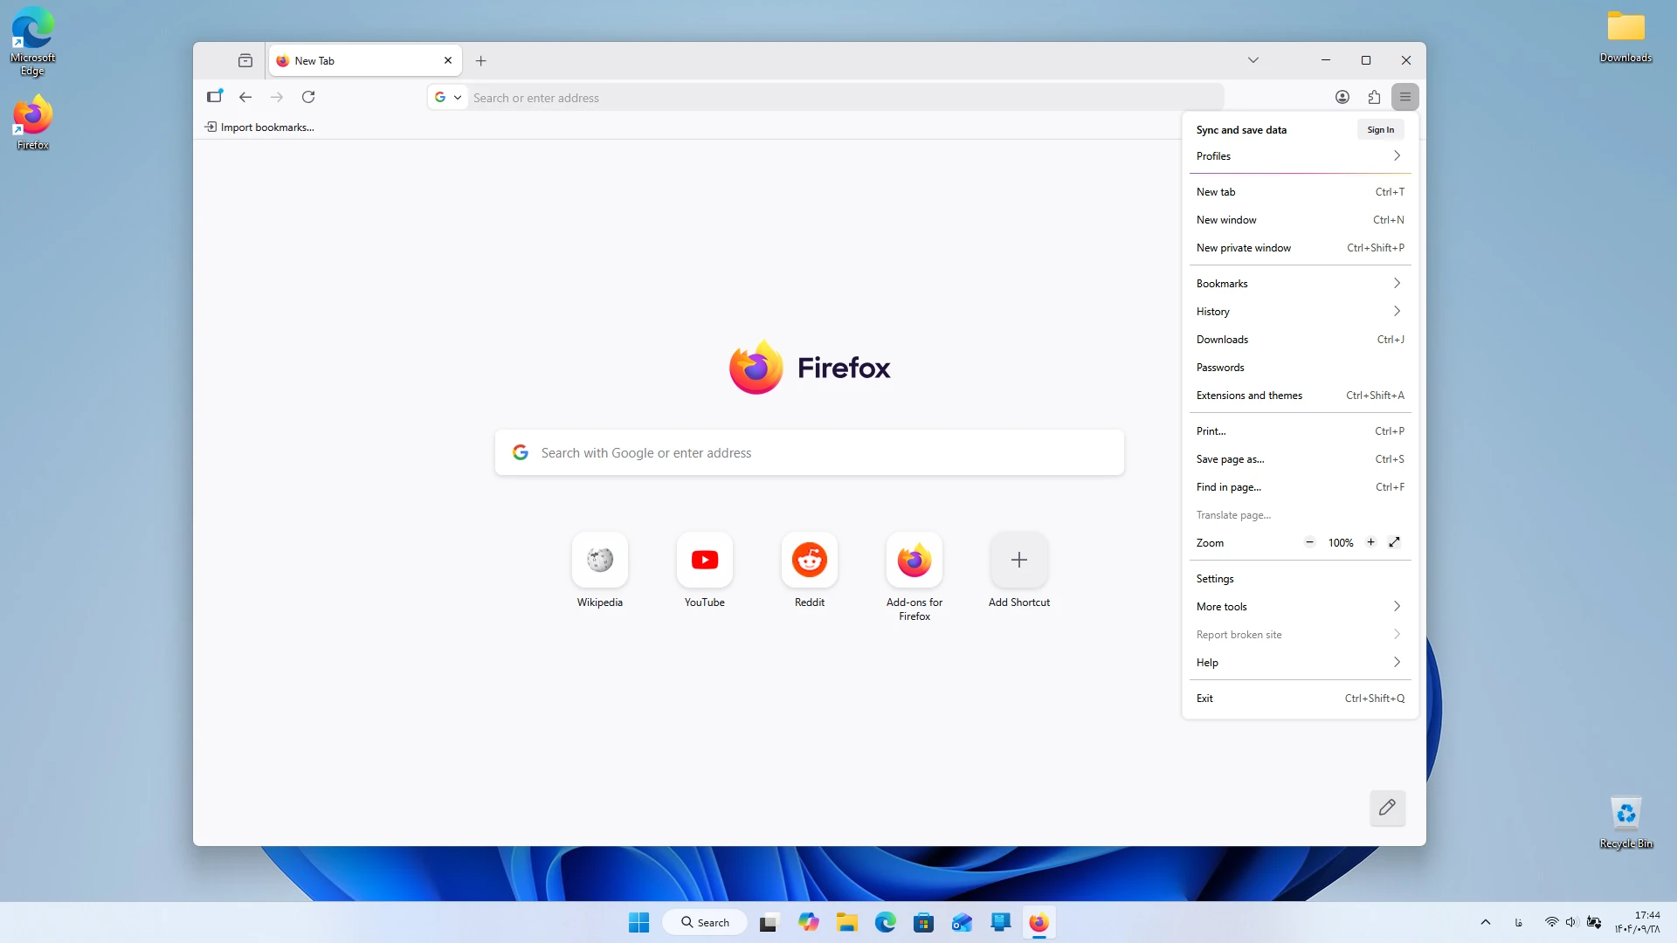Click the reload page icon
This screenshot has height=943, width=1677.
(308, 97)
